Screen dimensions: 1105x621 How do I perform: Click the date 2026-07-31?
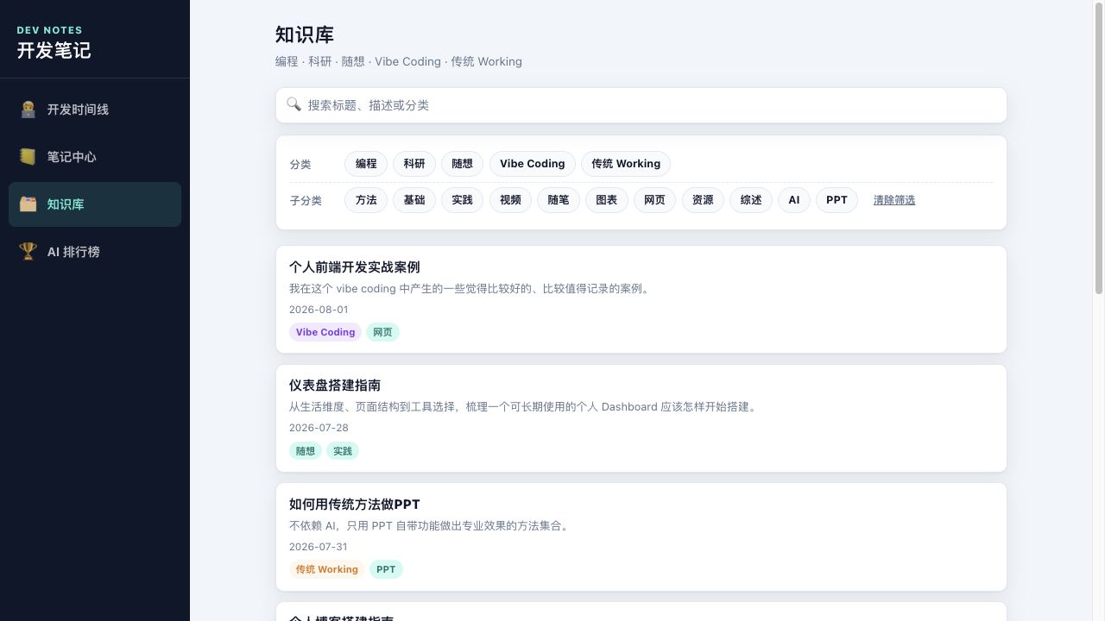point(319,547)
